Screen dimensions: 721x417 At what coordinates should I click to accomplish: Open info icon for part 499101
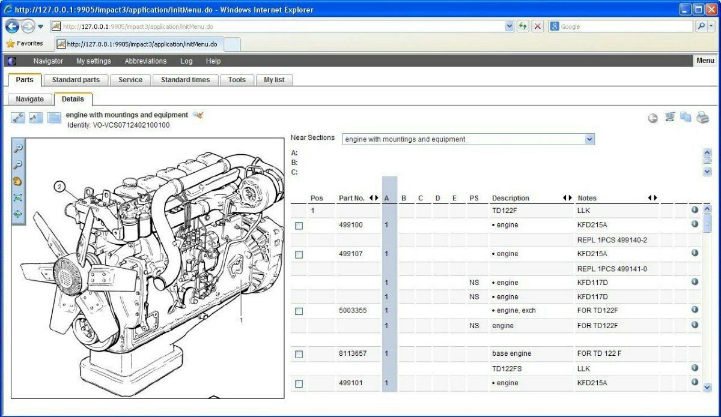pyautogui.click(x=695, y=382)
